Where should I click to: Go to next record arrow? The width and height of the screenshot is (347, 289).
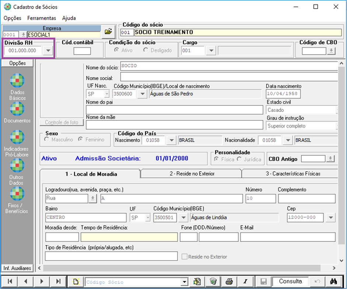click(42, 282)
